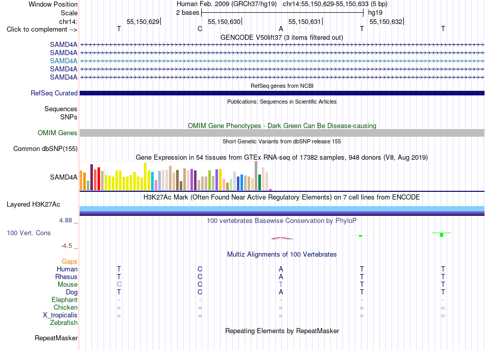
Task: Click the light blue SAMD4A transcript label
Action: coord(63,61)
